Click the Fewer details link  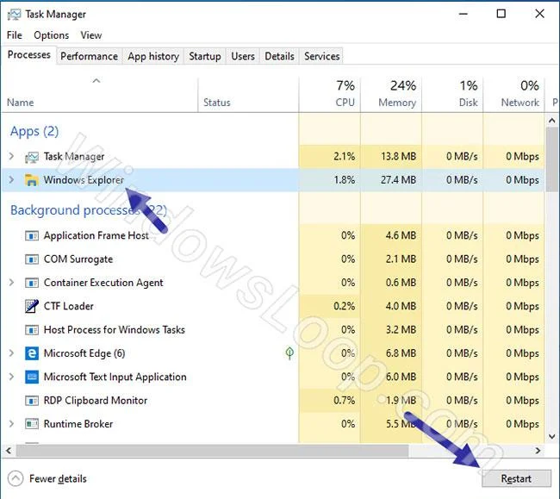58,478
